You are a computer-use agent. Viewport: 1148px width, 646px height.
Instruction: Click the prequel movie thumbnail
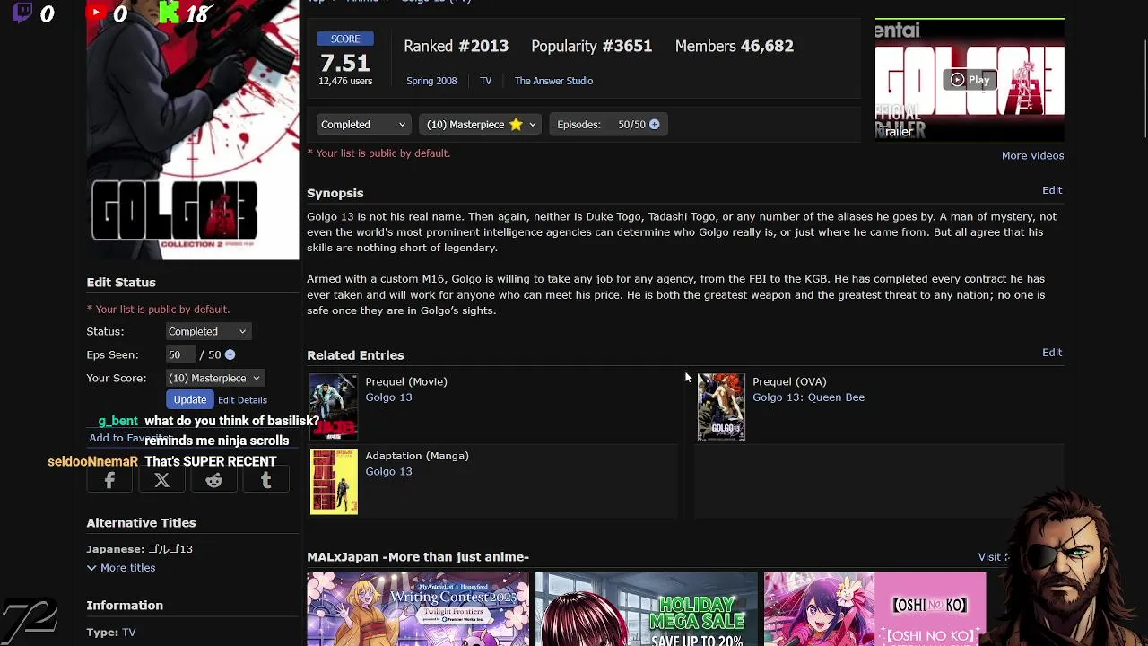334,407
